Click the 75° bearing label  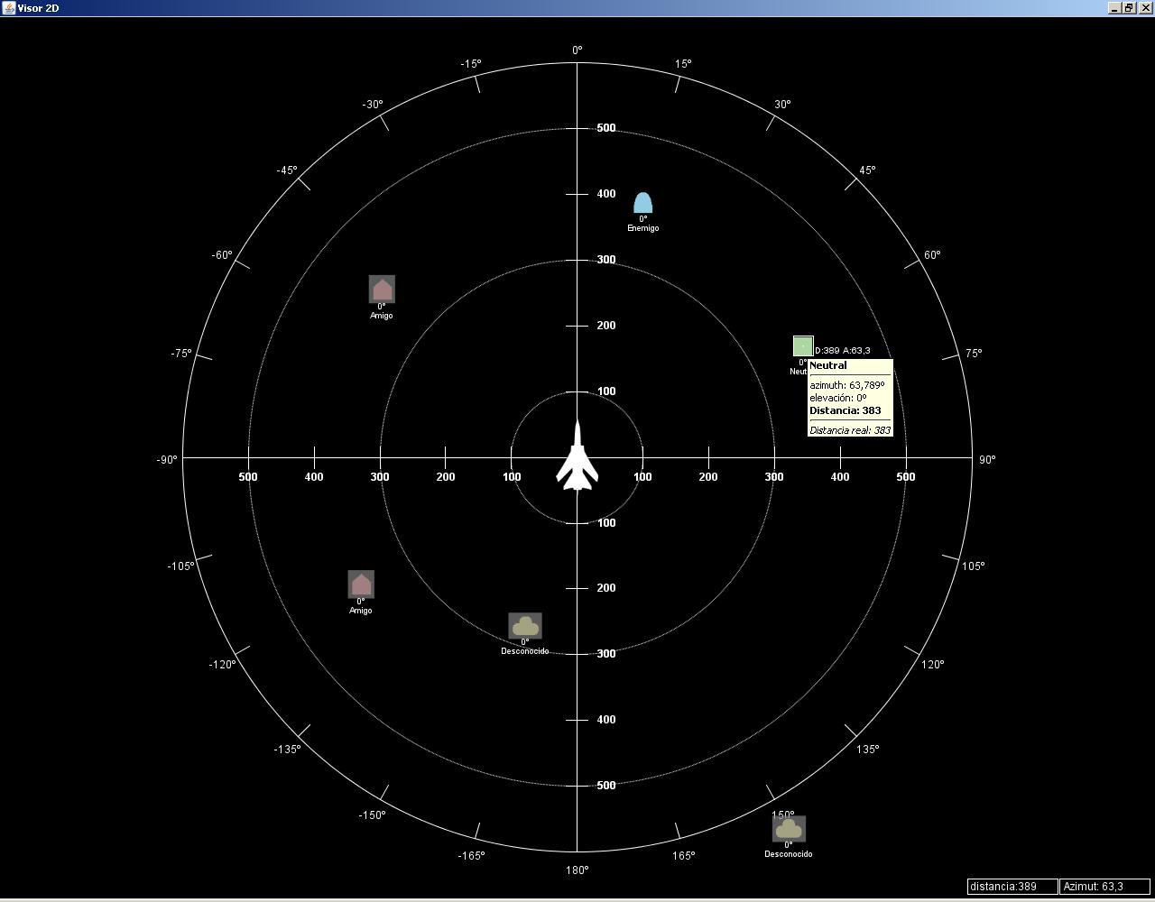pyautogui.click(x=974, y=354)
